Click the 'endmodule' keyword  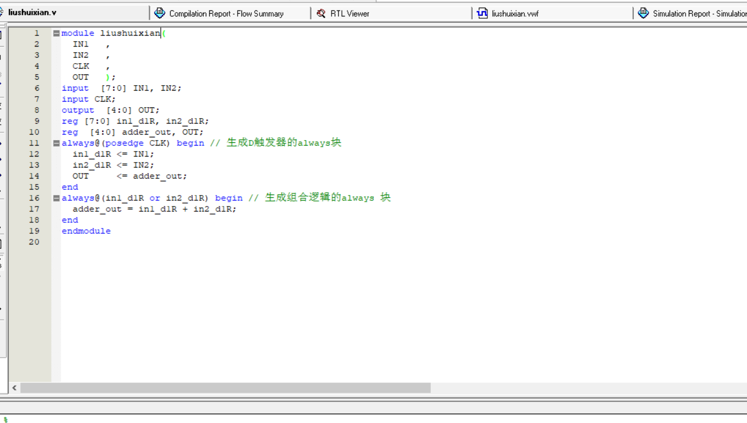pyautogui.click(x=86, y=231)
